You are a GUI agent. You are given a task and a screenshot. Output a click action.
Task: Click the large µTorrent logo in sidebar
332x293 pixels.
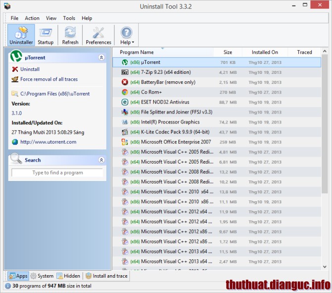click(16, 56)
